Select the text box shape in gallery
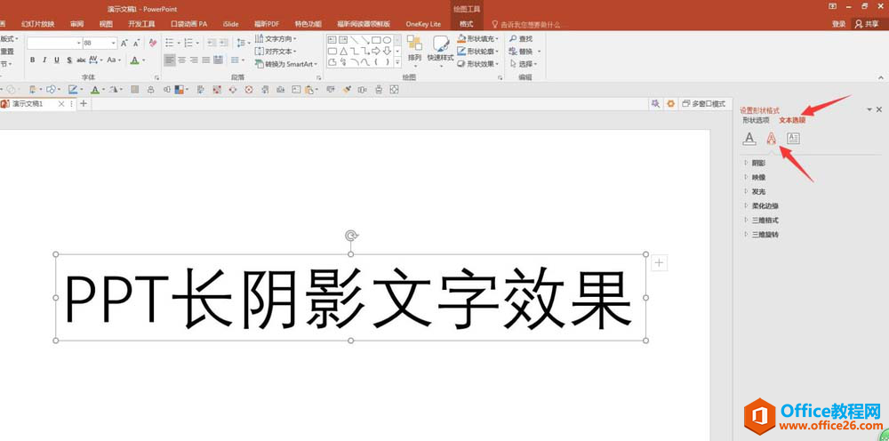 click(332, 40)
